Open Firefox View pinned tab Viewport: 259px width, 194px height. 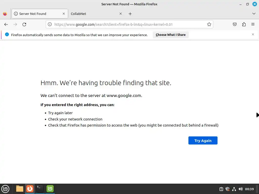5,14
